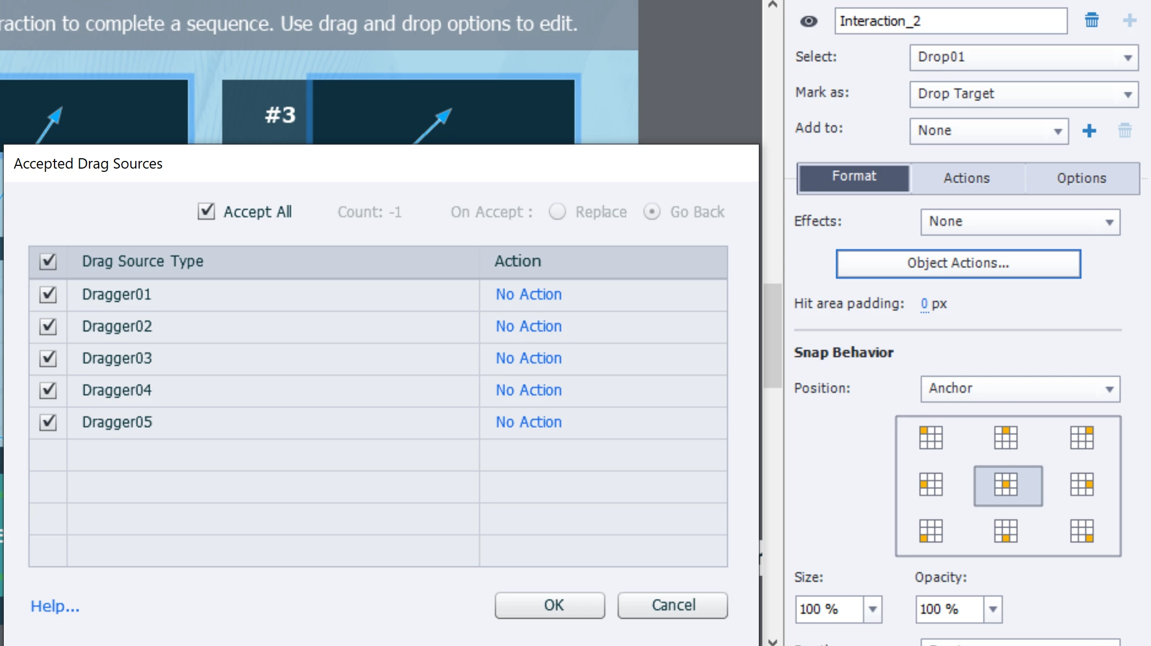Switch to the Options tab

(1081, 178)
